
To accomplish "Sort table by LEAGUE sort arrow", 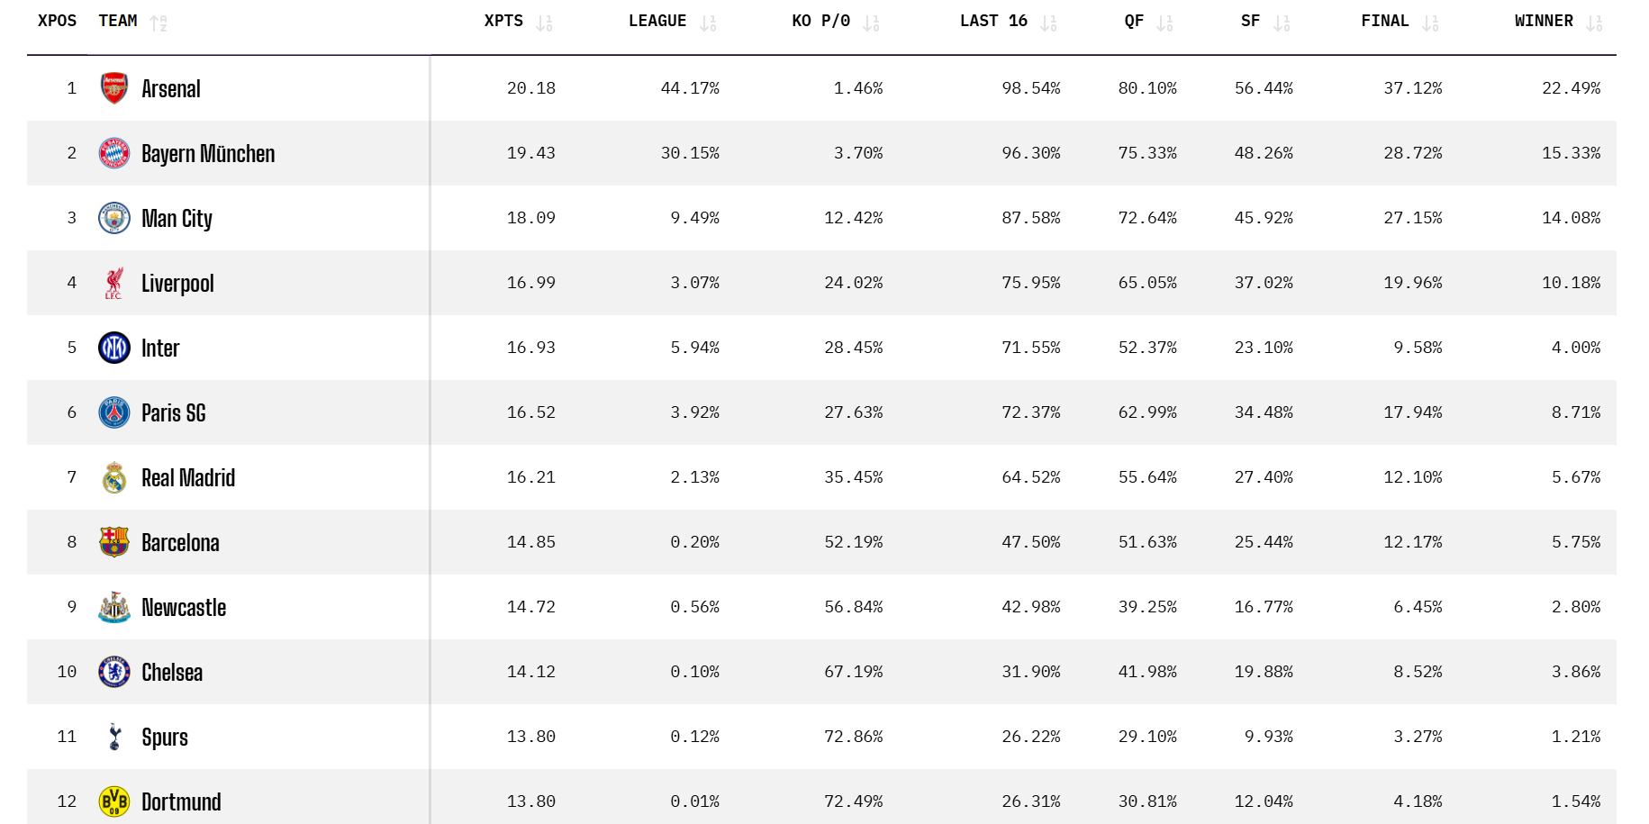I will click(708, 23).
